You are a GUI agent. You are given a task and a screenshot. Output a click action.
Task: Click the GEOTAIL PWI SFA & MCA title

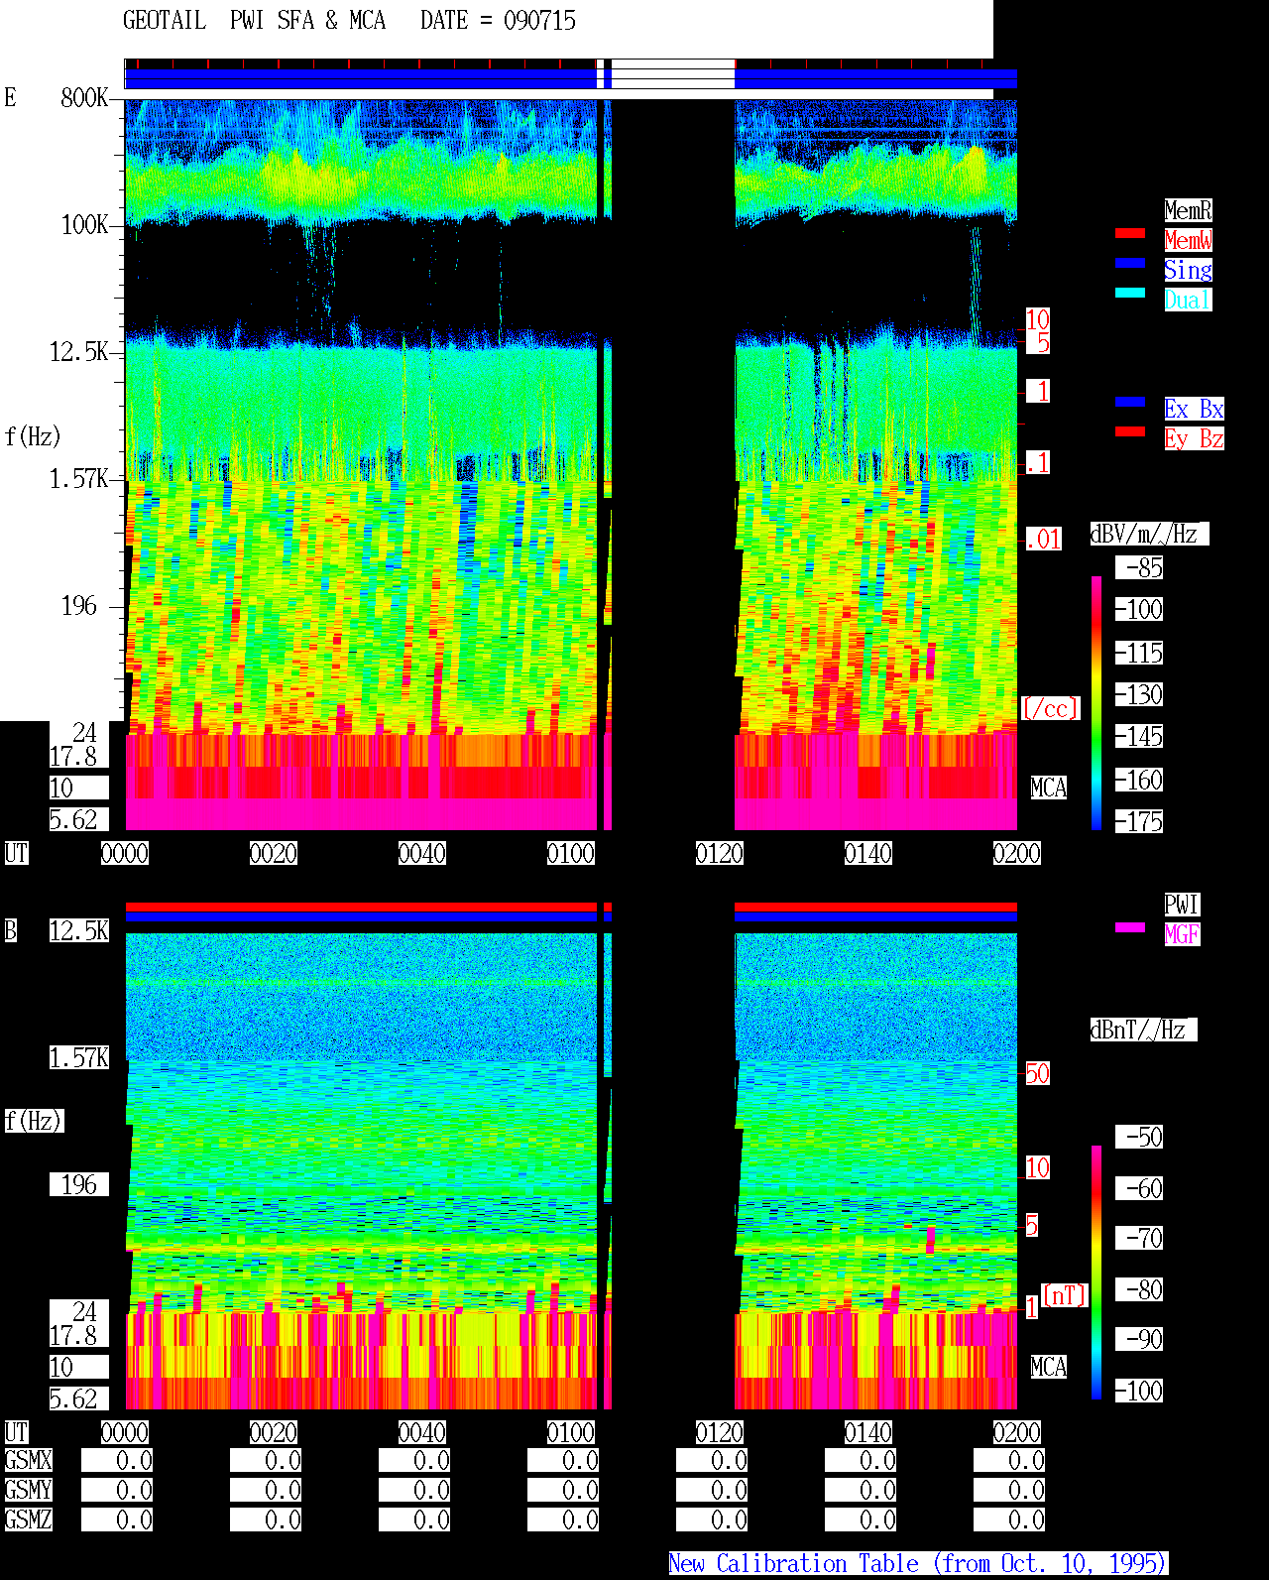pos(254,20)
